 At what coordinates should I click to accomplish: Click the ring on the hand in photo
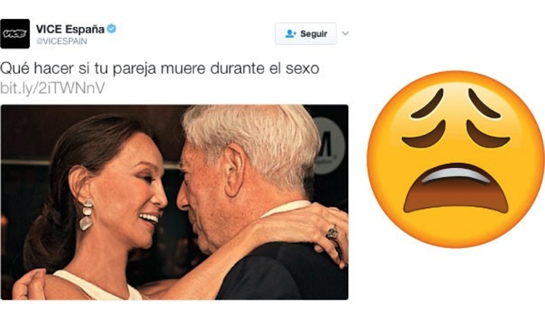(x=332, y=231)
